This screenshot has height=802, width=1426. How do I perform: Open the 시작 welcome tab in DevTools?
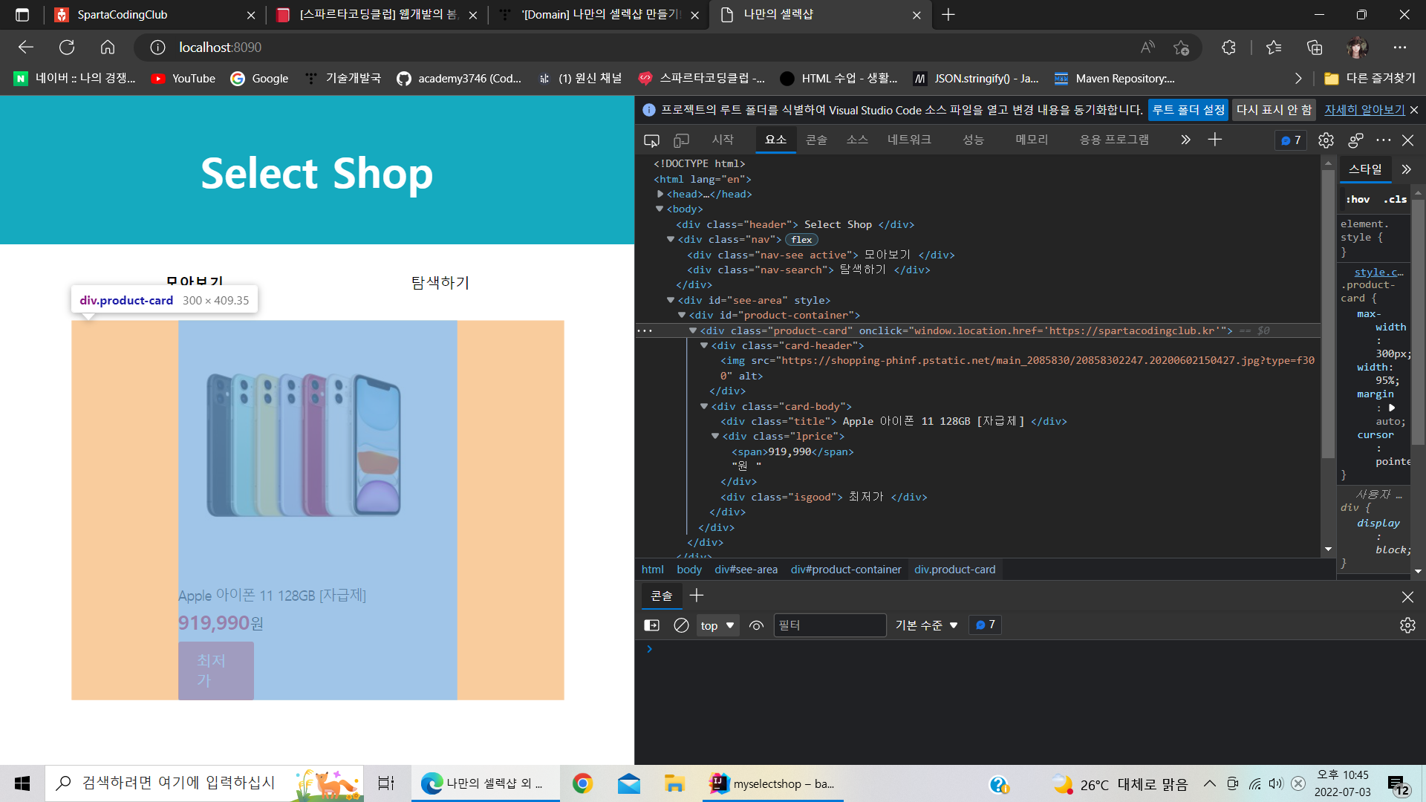722,140
